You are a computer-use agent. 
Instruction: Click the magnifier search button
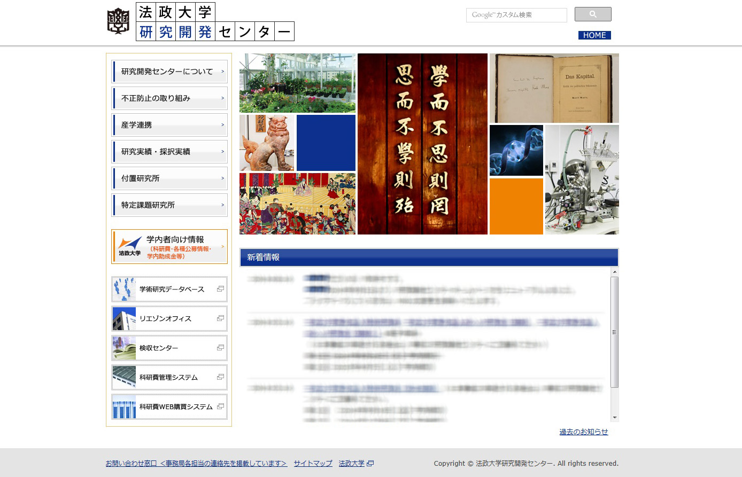593,14
